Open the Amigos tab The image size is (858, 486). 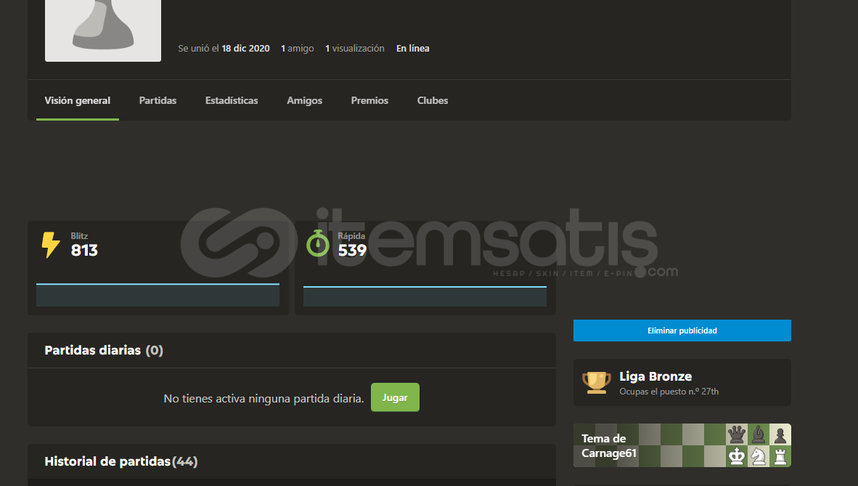(x=304, y=101)
